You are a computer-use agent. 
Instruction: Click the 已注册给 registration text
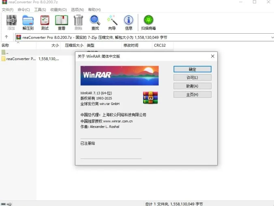pyautogui.click(x=88, y=143)
